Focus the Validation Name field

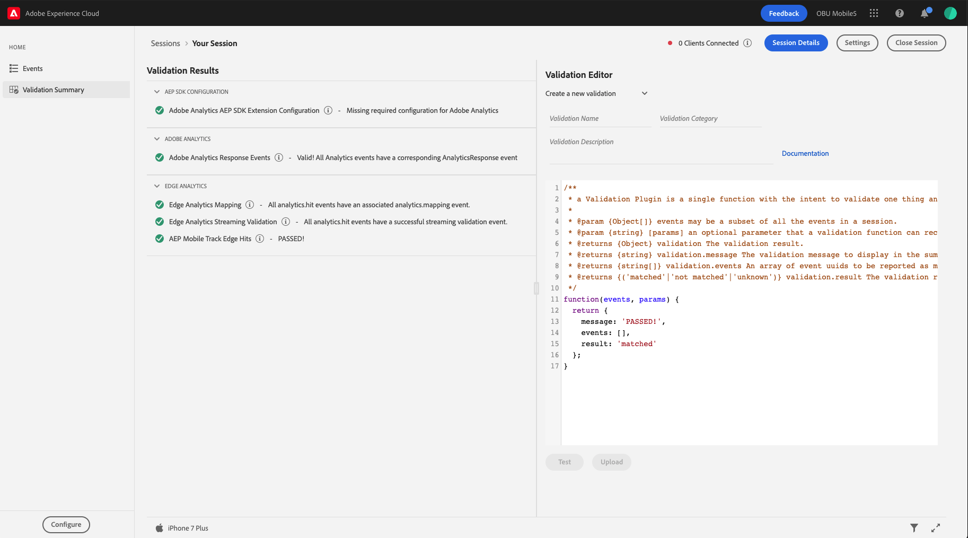pos(601,119)
